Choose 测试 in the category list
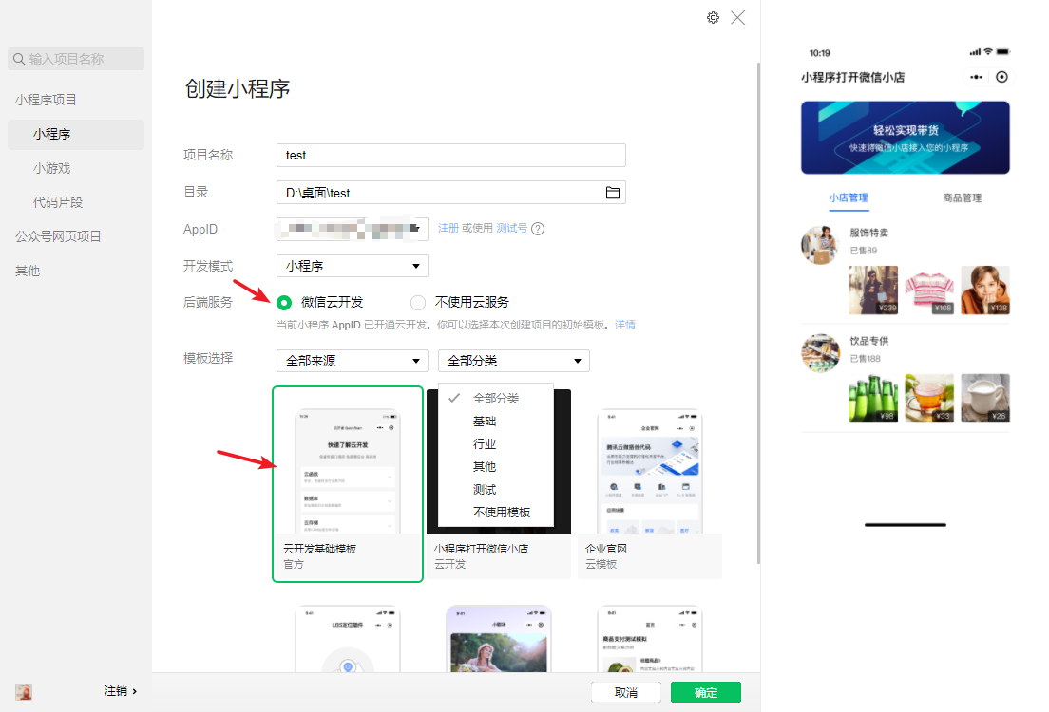The image size is (1049, 712). (496, 489)
